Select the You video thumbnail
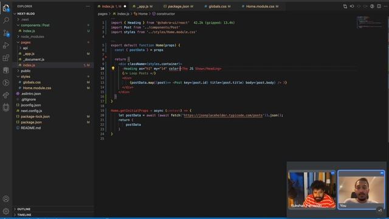 coord(361,189)
